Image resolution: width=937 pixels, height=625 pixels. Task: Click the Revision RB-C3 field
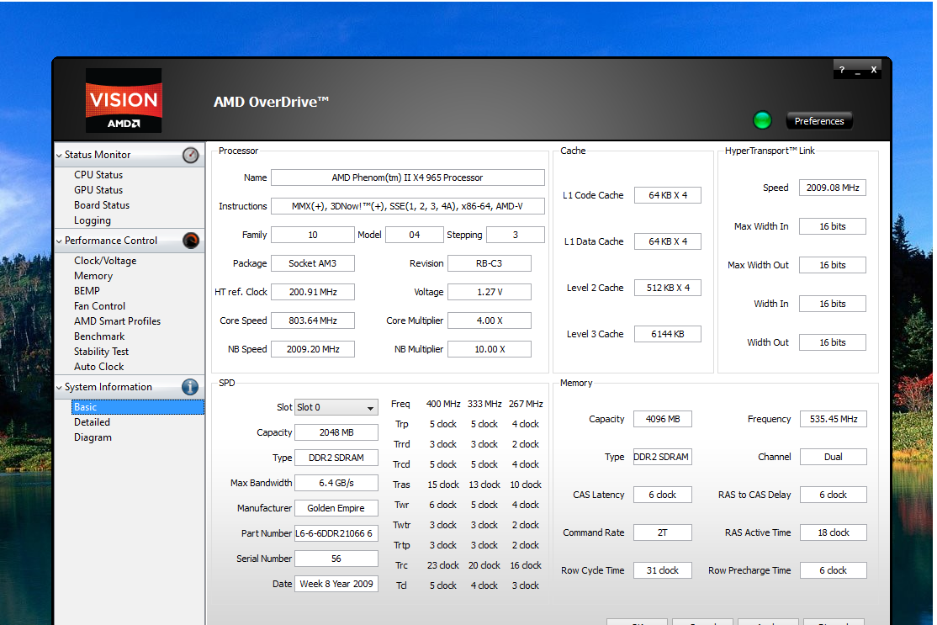coord(490,263)
